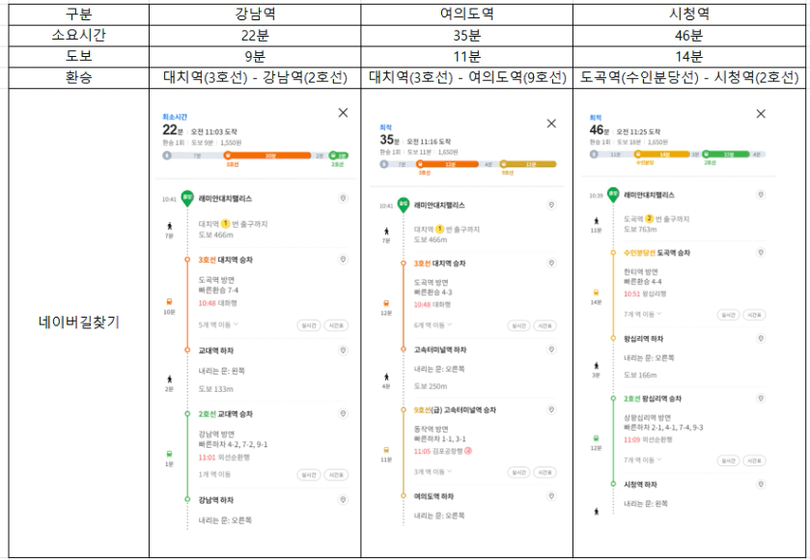Open 시간표 for 11:05 김포공항행

545,472
